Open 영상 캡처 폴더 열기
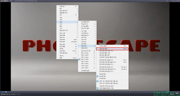The width and height of the screenshot is (180, 96). click(x=112, y=55)
